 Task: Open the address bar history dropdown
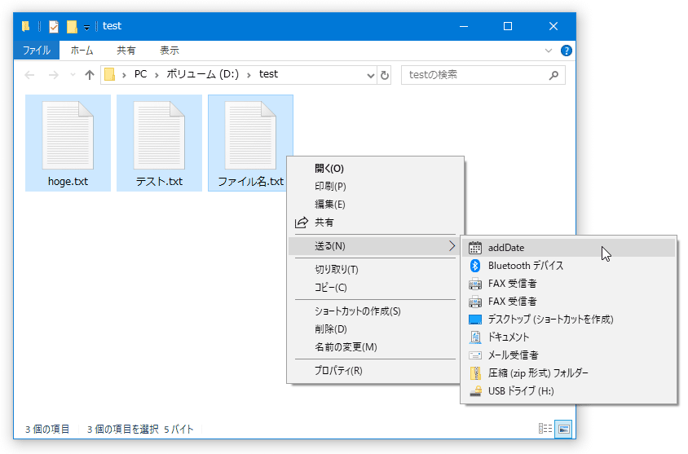click(370, 76)
